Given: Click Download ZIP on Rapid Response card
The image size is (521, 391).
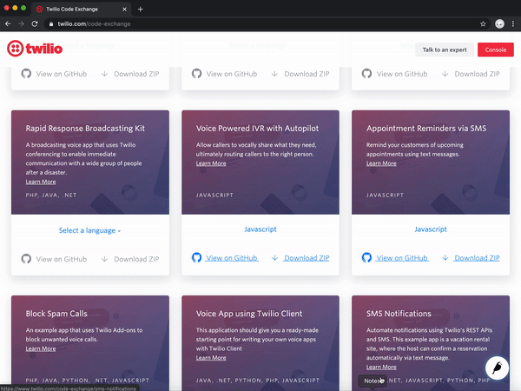Looking at the screenshot, I should tap(136, 259).
